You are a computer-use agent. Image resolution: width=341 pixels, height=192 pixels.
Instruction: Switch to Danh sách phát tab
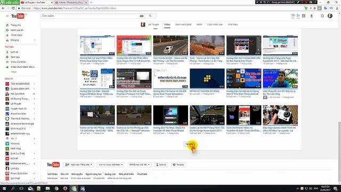tap(183, 25)
